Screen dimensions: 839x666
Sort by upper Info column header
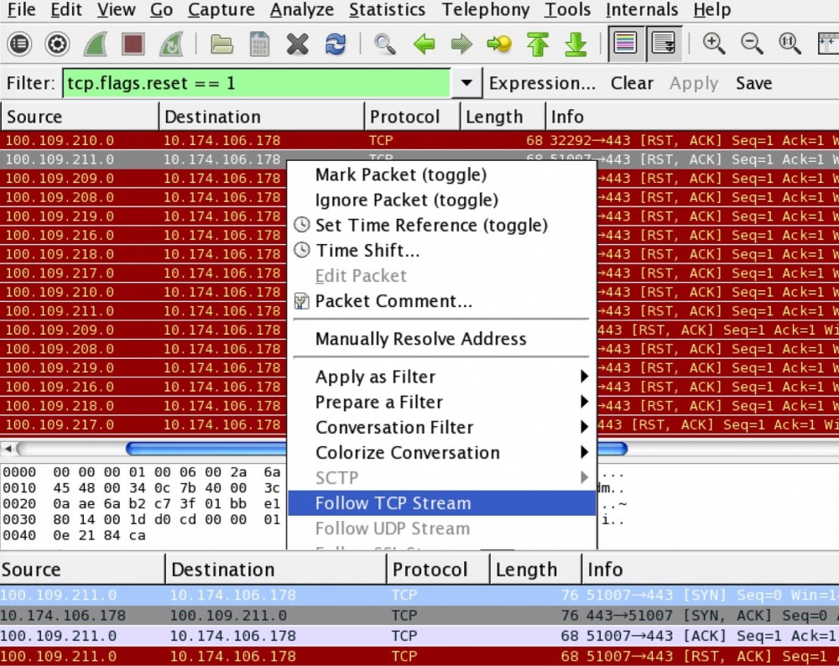tap(692, 117)
